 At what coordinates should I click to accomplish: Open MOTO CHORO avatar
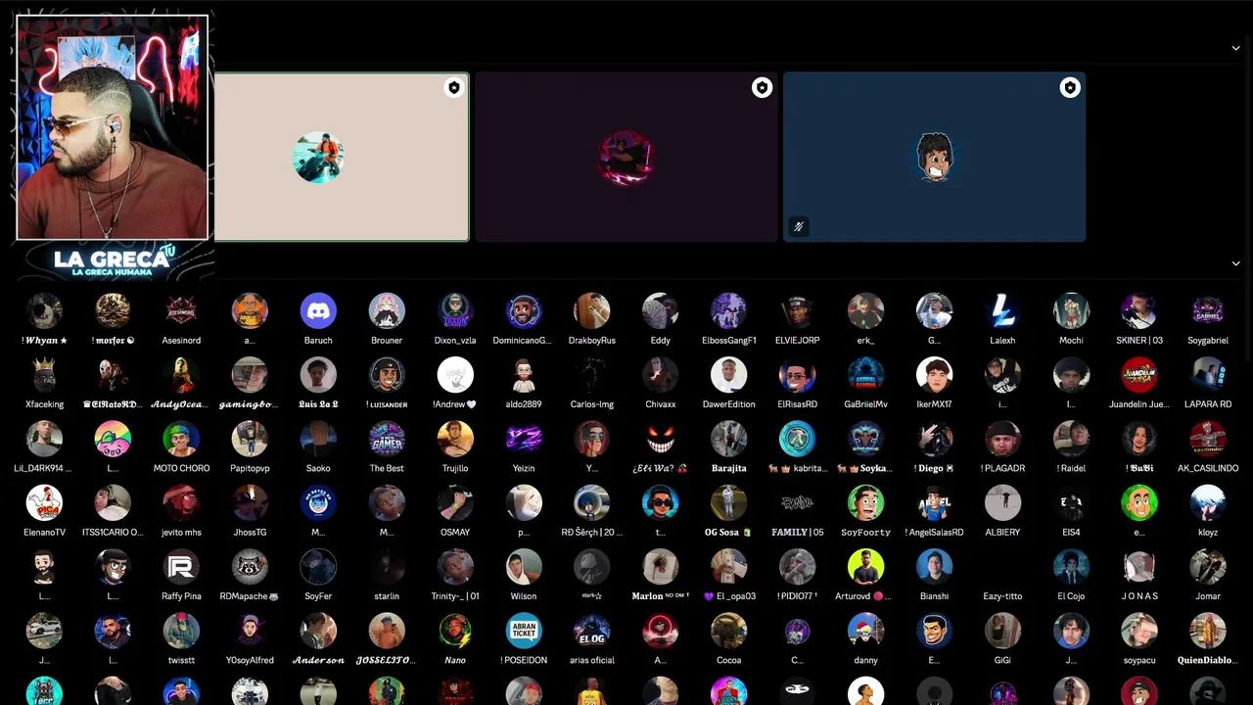pyautogui.click(x=181, y=440)
